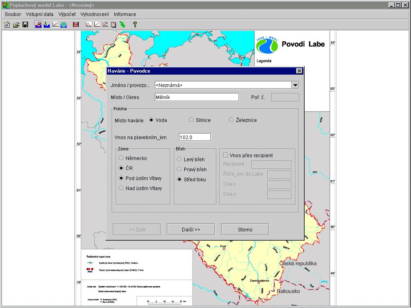
Task: Click the Povodí Labe heading
Action: [x=303, y=44]
